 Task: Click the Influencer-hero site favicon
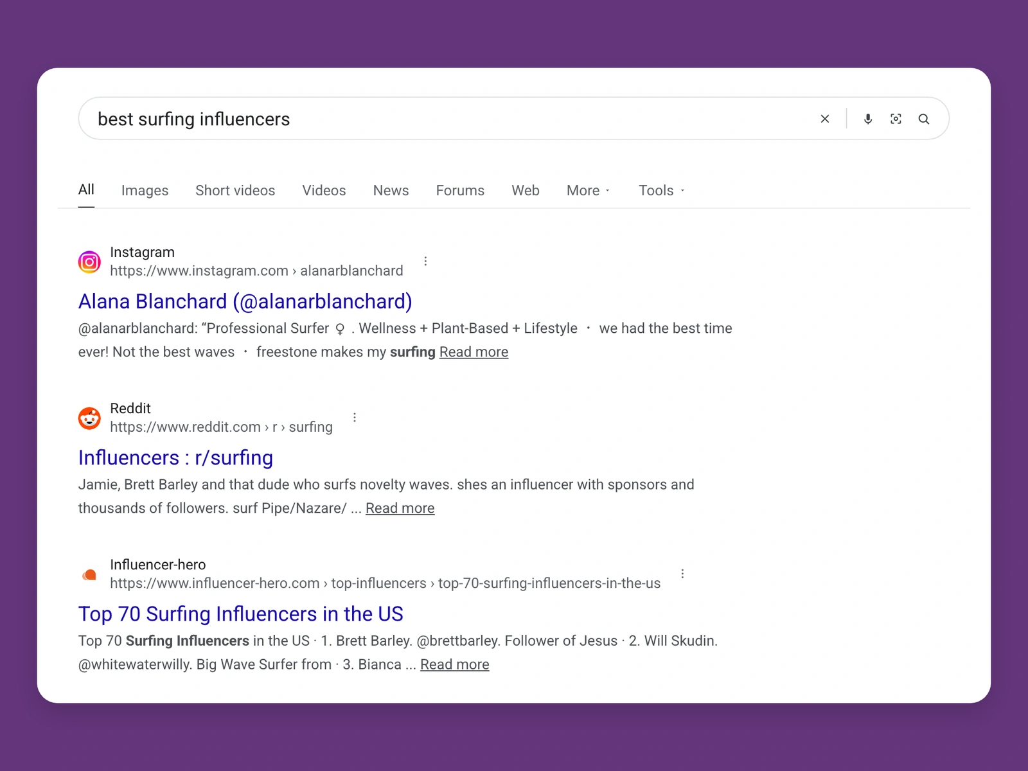pos(89,574)
